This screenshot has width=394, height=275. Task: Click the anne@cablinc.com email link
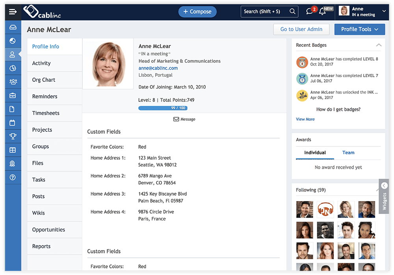click(x=158, y=68)
